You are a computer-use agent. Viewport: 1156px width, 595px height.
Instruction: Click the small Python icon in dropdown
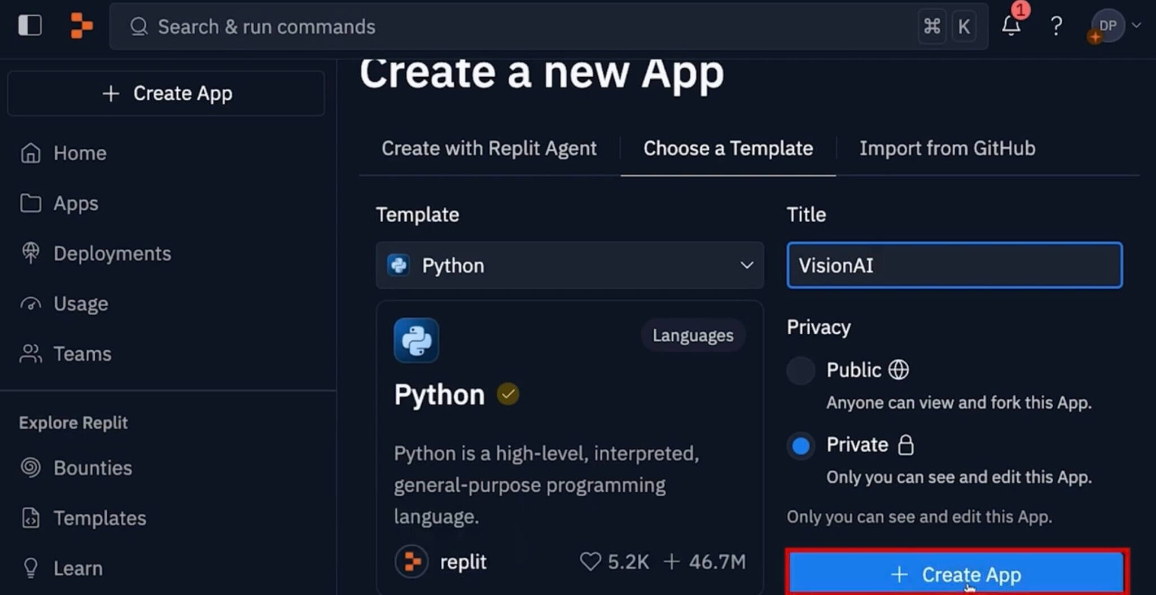399,265
